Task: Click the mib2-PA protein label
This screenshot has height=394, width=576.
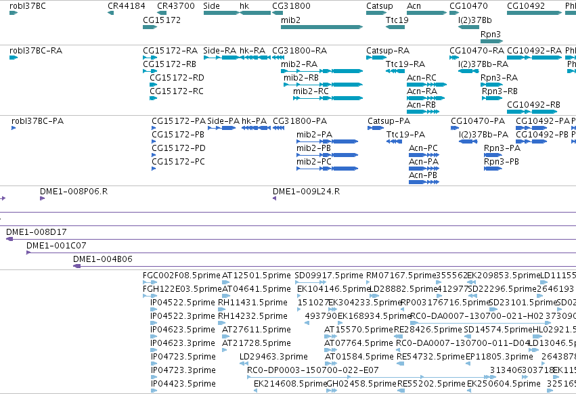Action: tap(315, 135)
